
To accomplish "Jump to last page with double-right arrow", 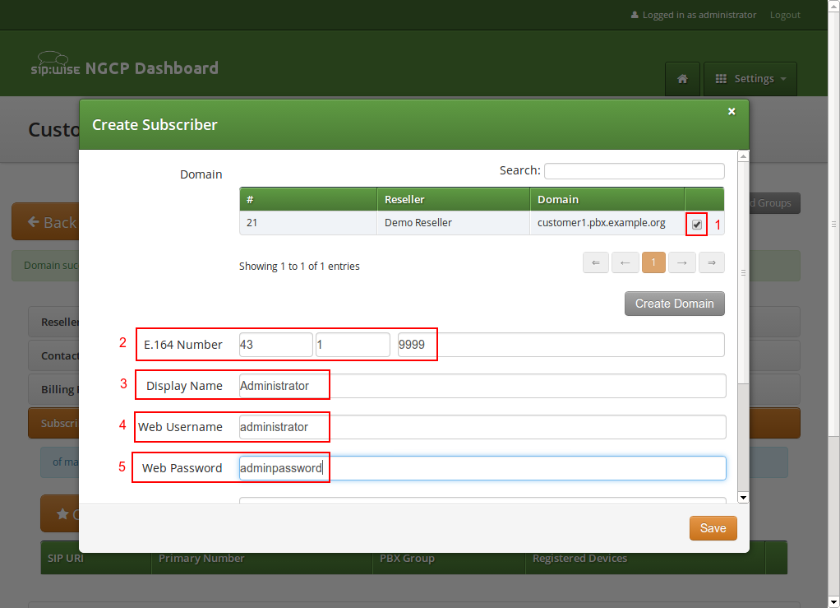I will 711,262.
